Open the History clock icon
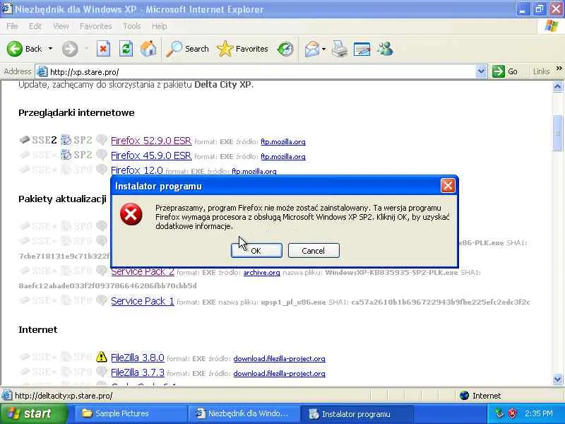The image size is (565, 424). pos(285,49)
